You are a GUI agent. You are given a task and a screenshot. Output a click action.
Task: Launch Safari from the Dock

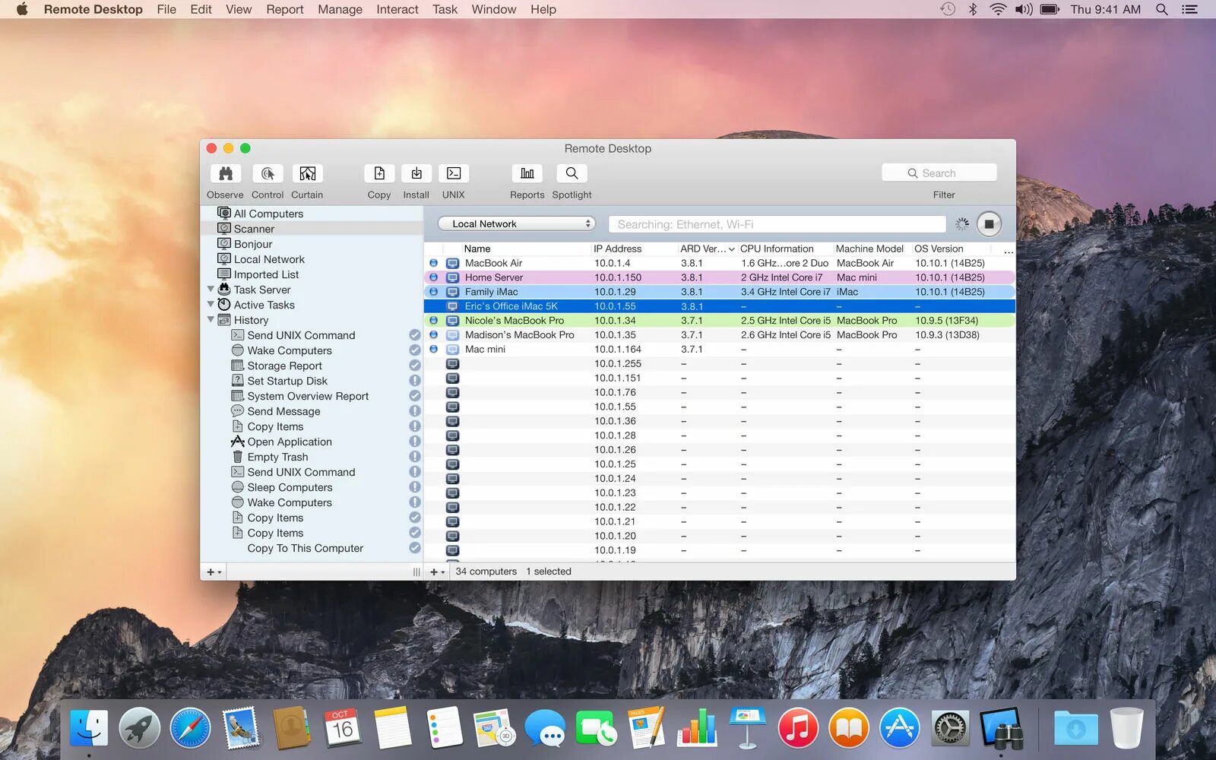click(x=190, y=727)
